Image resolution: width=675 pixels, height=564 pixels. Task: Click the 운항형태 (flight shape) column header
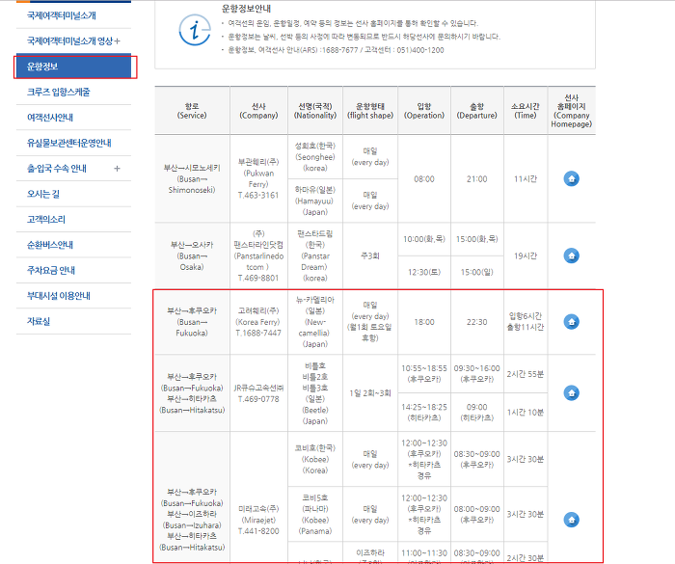click(x=370, y=111)
